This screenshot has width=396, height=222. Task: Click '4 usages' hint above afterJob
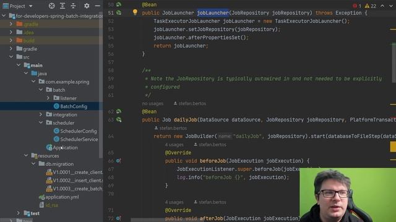point(174,202)
